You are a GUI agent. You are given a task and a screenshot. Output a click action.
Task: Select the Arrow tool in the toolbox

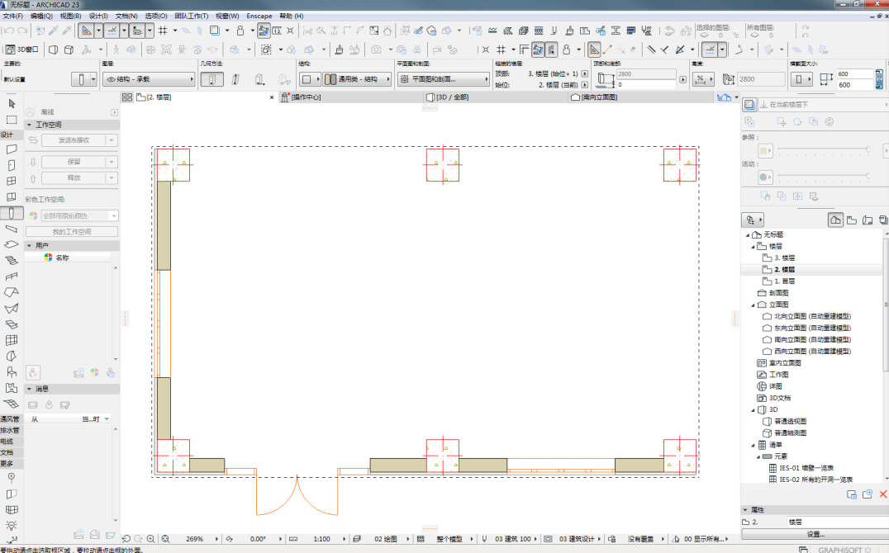[x=12, y=104]
